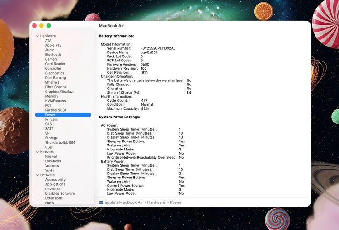Select USB in the sidebar
Image resolution: width=339 pixels, height=230 pixels.
[49, 147]
